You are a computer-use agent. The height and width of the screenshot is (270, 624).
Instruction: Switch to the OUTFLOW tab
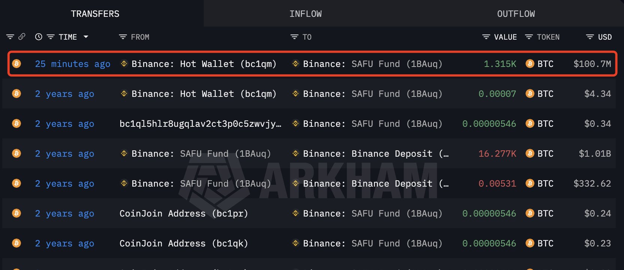[x=516, y=13]
